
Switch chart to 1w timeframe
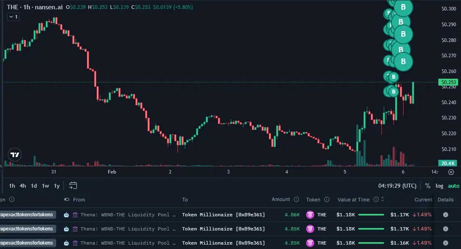click(x=45, y=186)
